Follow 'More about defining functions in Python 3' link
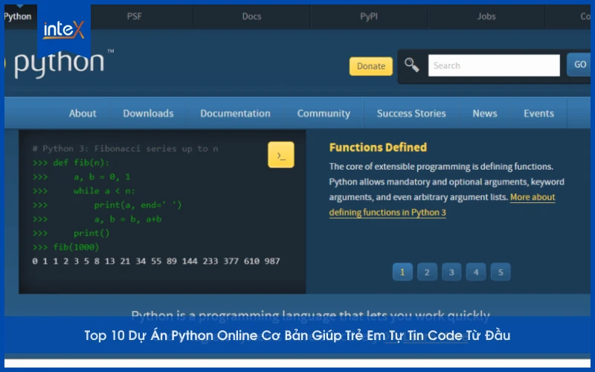This screenshot has height=372, width=595. (442, 205)
